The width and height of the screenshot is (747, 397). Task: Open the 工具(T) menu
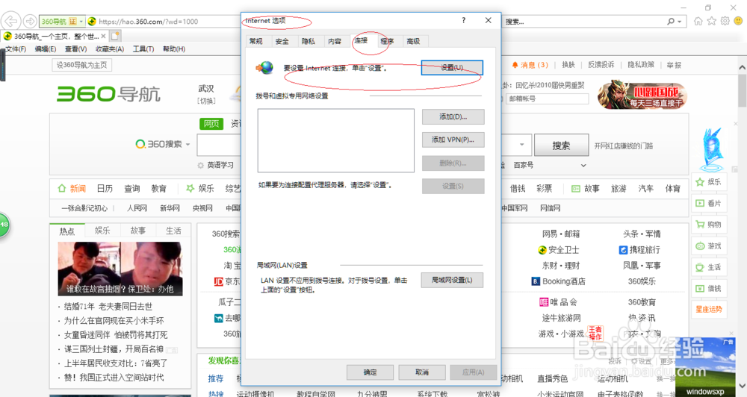(x=143, y=49)
